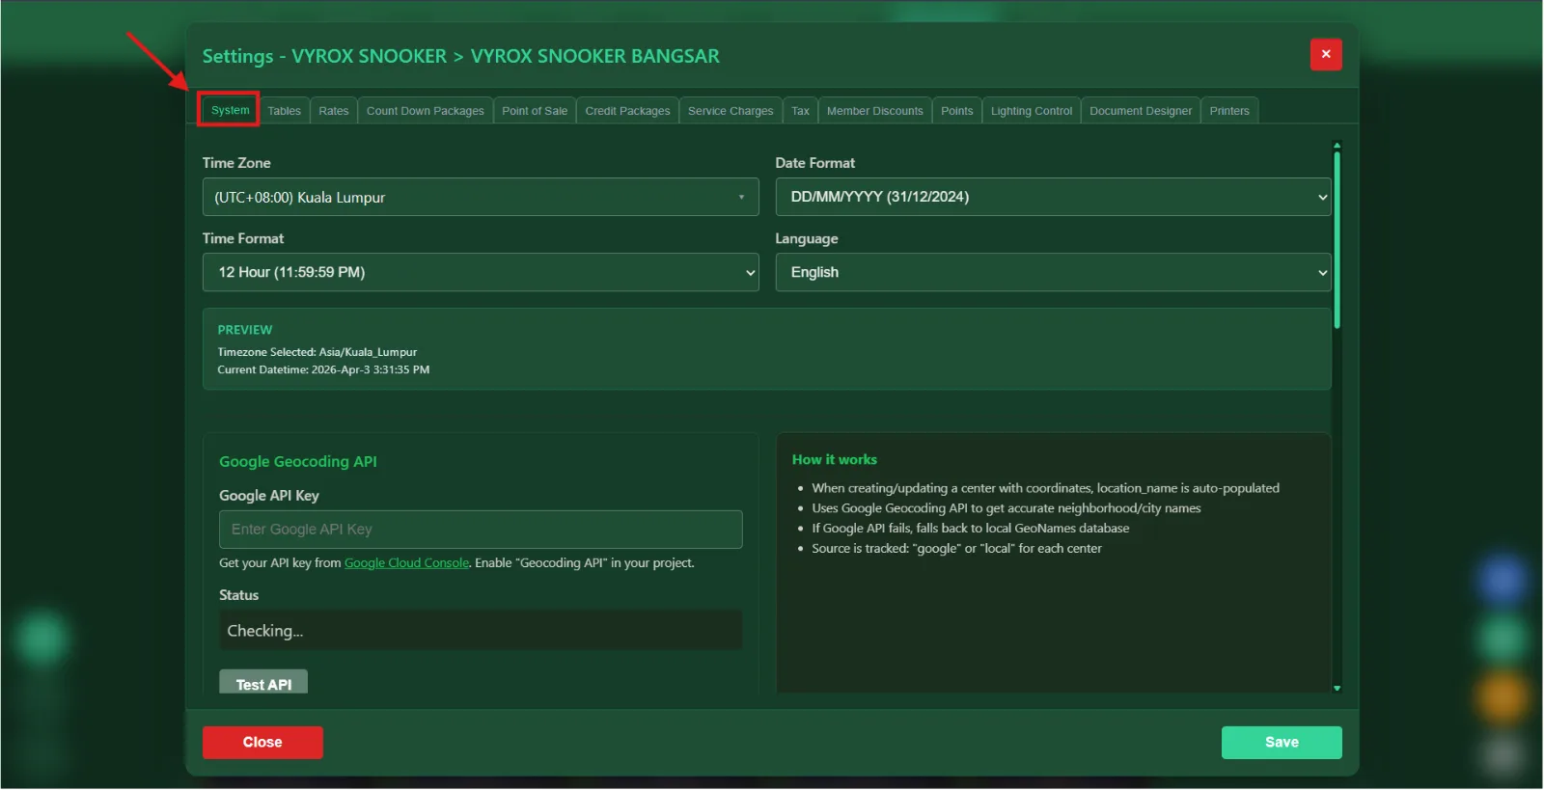Click the Test API button
1544x790 pixels.
(263, 682)
